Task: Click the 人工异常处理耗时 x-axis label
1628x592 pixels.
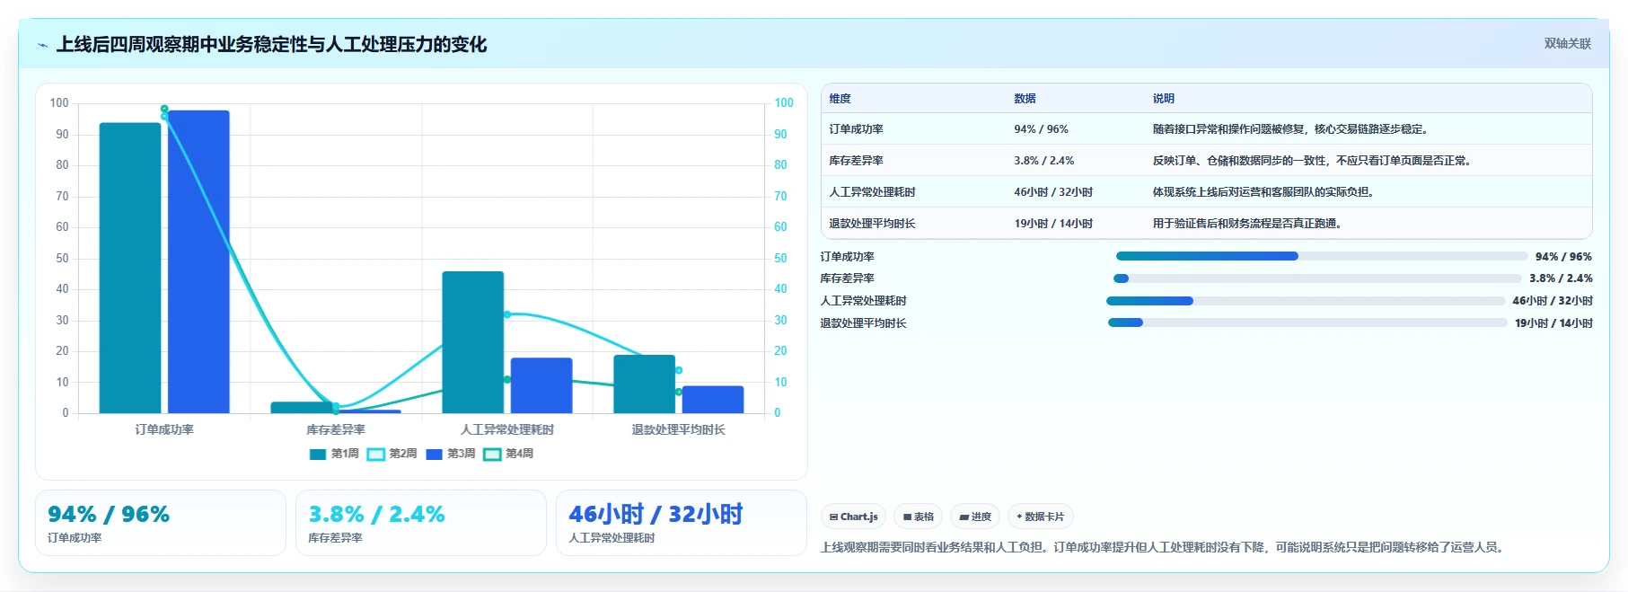Action: tap(507, 429)
